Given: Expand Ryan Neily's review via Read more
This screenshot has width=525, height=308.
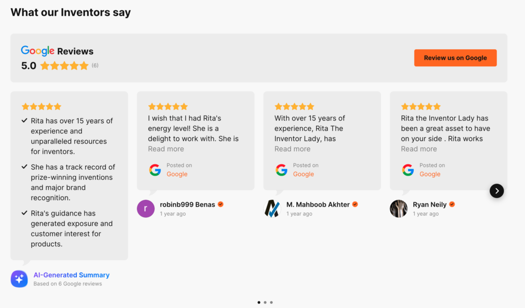Looking at the screenshot, I should pos(419,149).
